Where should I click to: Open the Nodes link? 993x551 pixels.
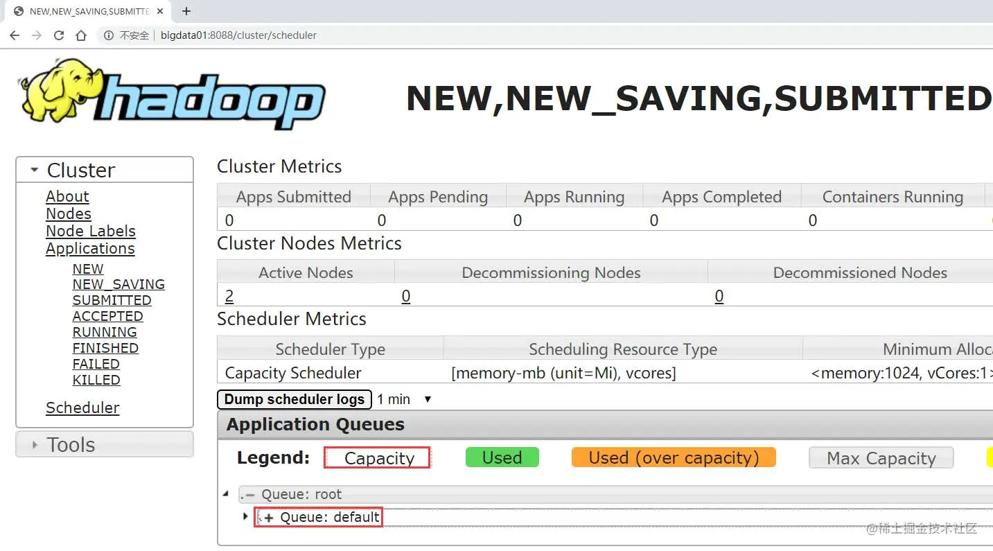click(69, 214)
